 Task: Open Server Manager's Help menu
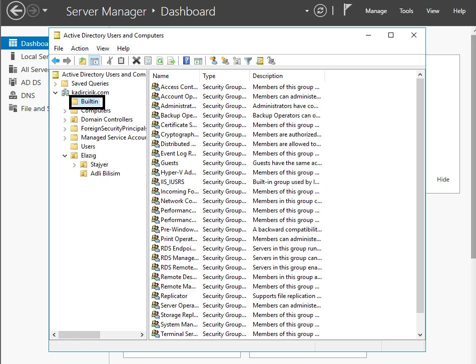[x=459, y=11]
